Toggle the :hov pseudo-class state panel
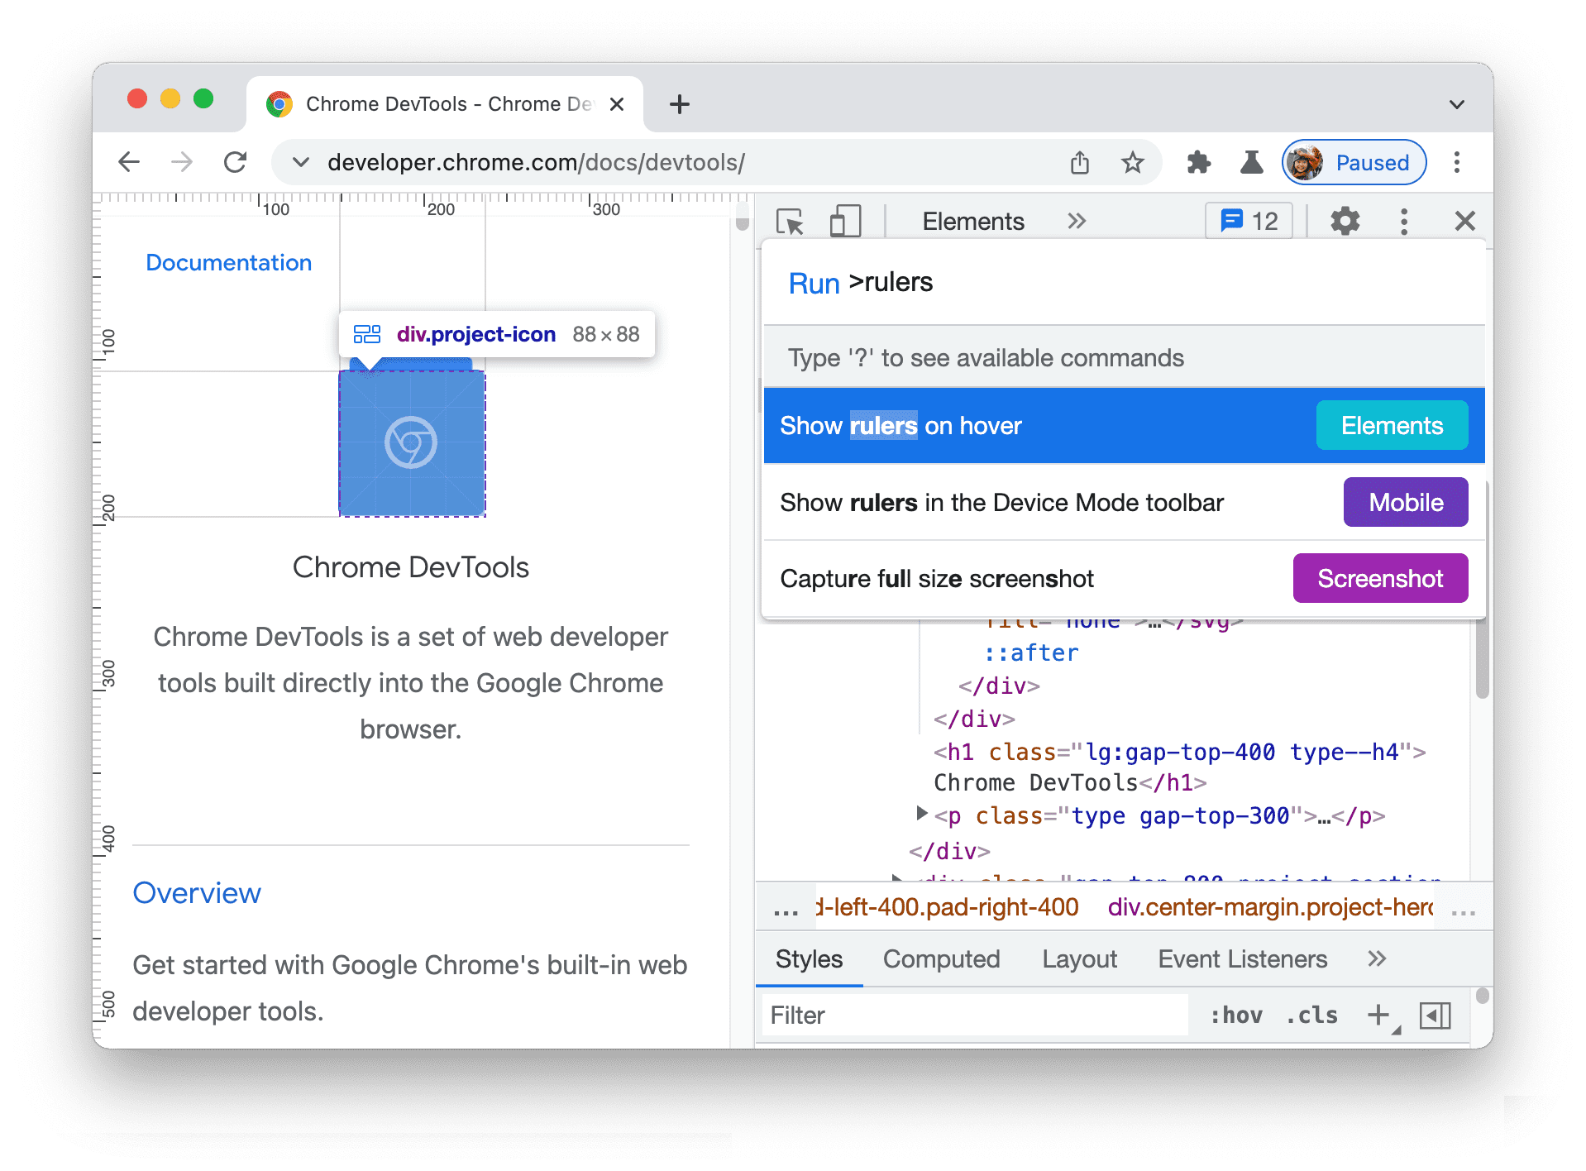 1235,1015
